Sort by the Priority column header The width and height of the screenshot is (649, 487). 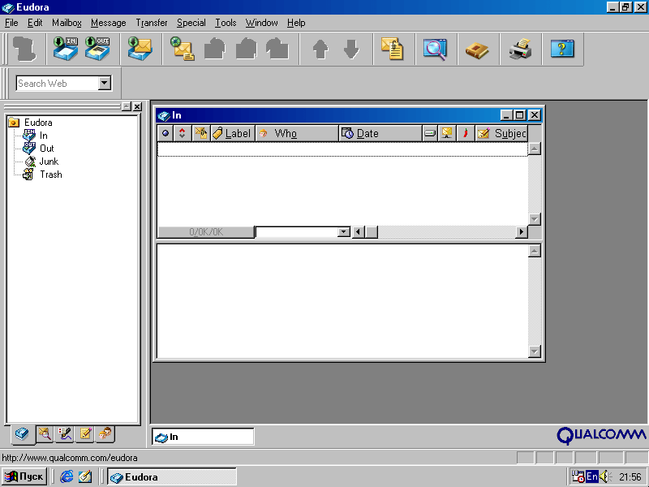coord(182,133)
